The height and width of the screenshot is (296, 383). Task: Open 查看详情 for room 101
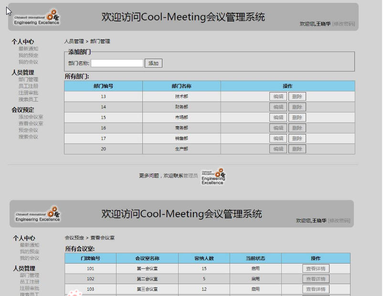point(316,268)
